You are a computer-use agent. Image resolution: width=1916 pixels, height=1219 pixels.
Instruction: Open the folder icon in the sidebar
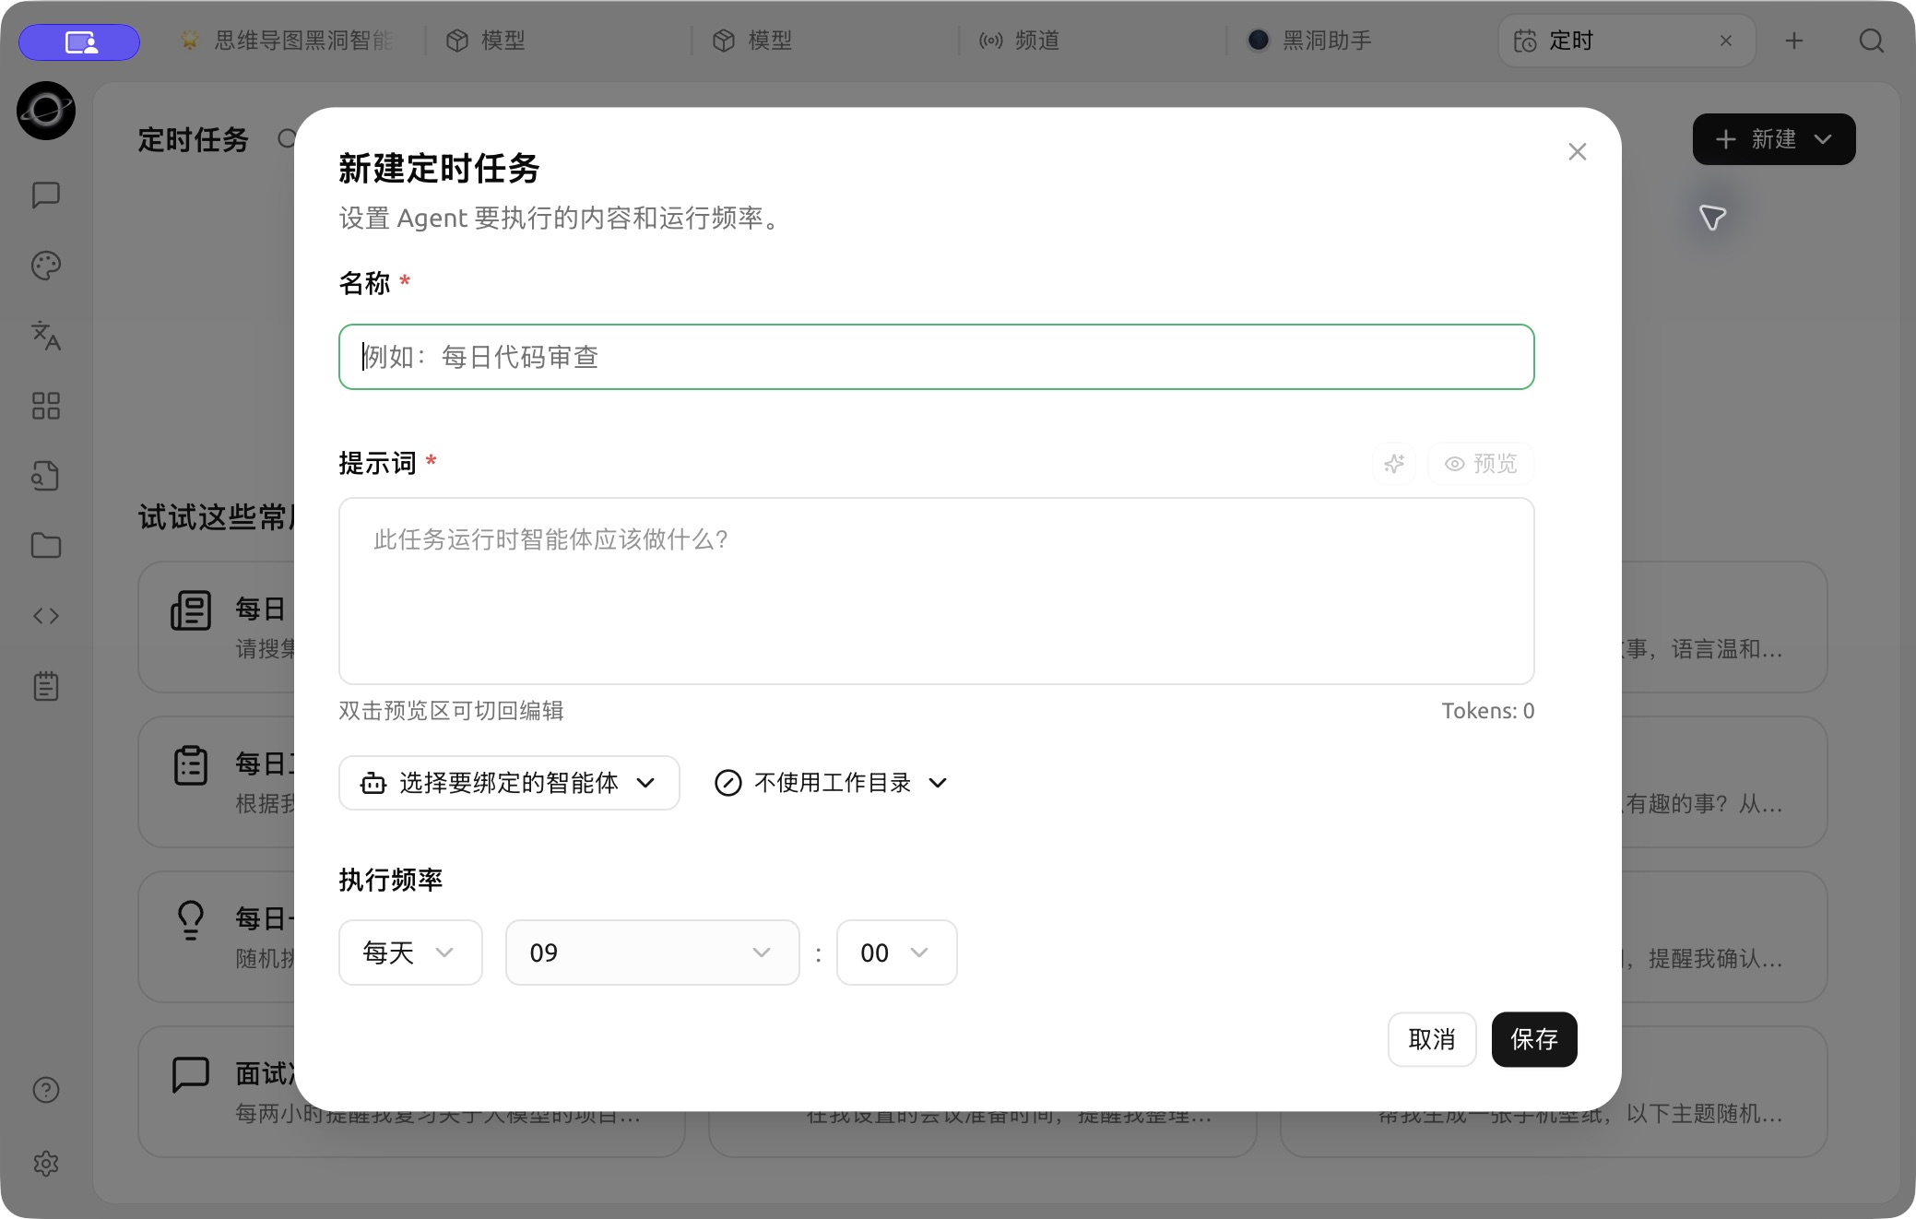pos(46,546)
